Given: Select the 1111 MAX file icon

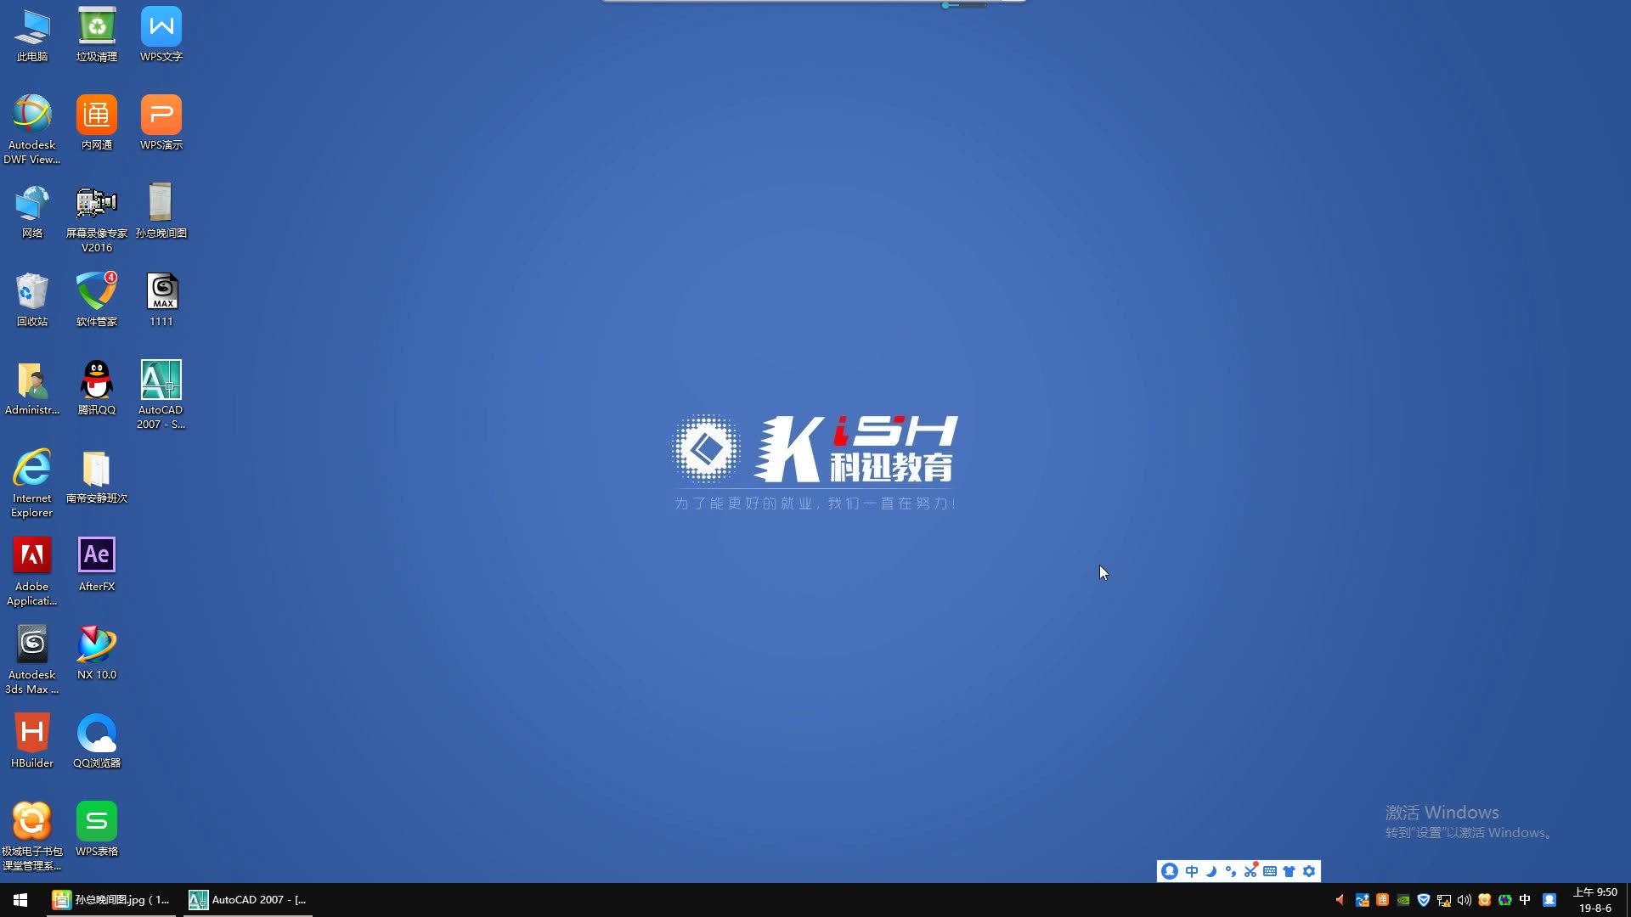Looking at the screenshot, I should [x=161, y=300].
